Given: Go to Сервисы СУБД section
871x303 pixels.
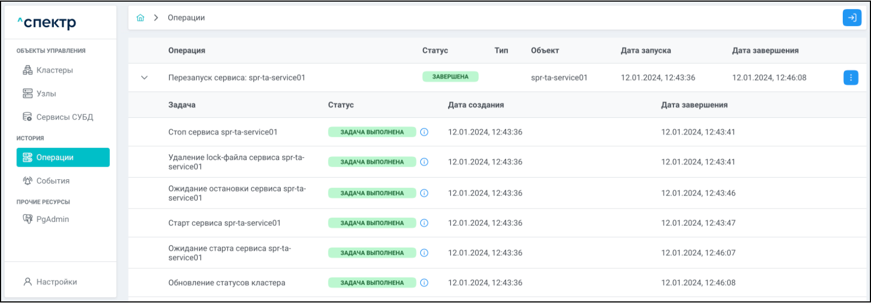Looking at the screenshot, I should point(64,117).
